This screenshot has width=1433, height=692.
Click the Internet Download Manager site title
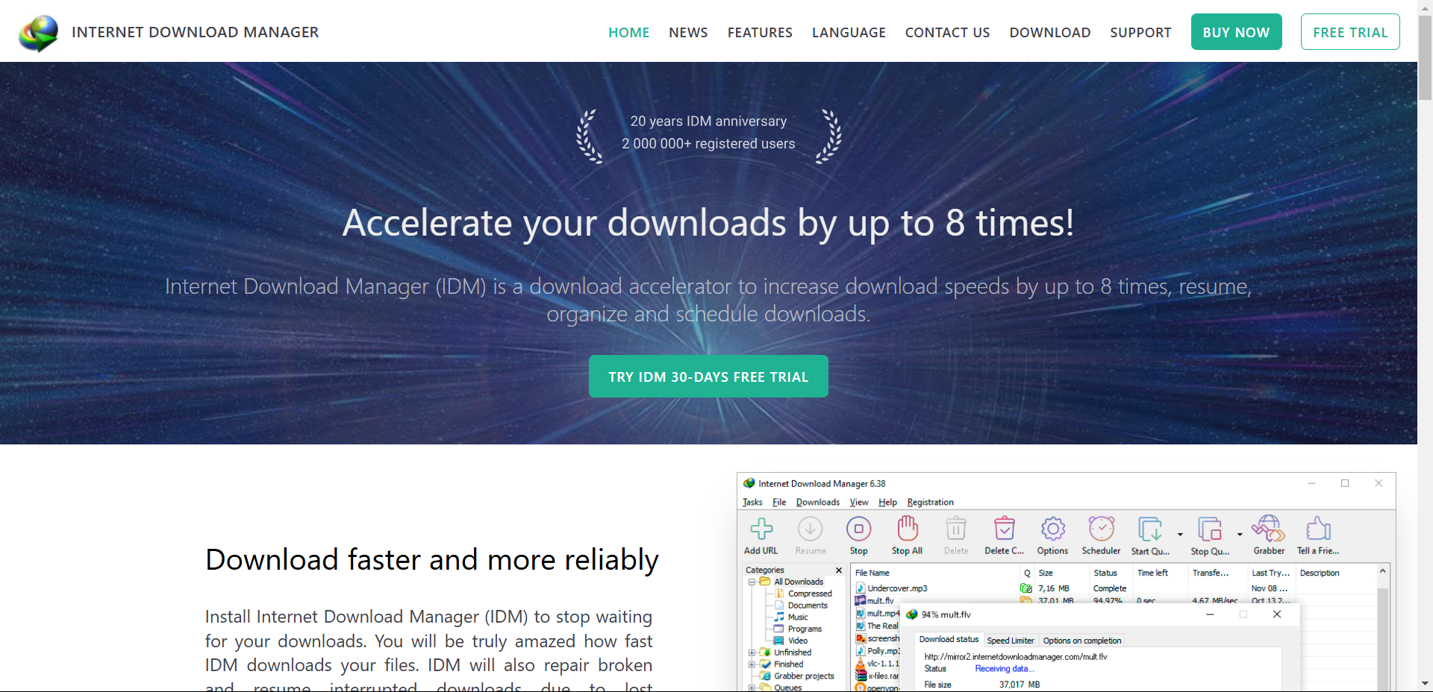pyautogui.click(x=195, y=32)
